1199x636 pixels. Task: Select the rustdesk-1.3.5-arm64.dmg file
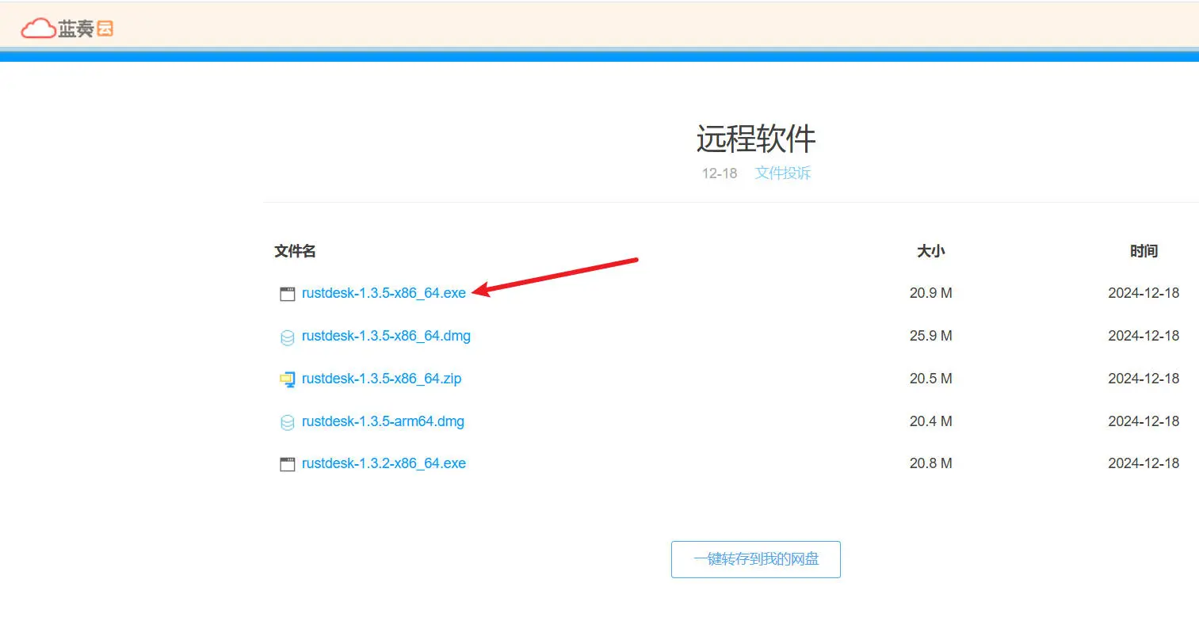383,421
